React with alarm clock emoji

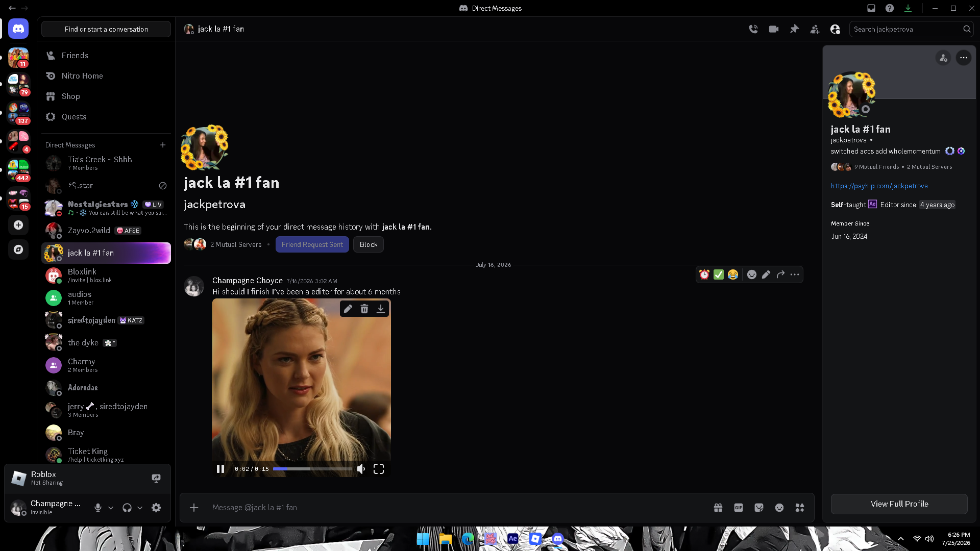point(704,274)
